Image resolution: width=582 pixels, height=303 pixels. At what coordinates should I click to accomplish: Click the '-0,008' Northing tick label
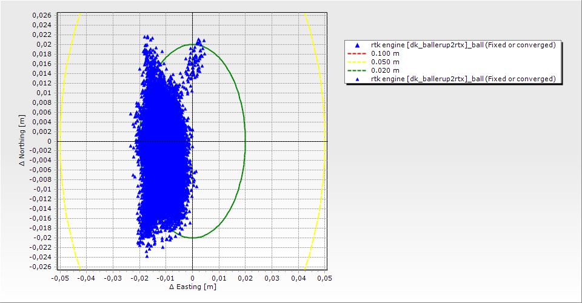point(41,180)
